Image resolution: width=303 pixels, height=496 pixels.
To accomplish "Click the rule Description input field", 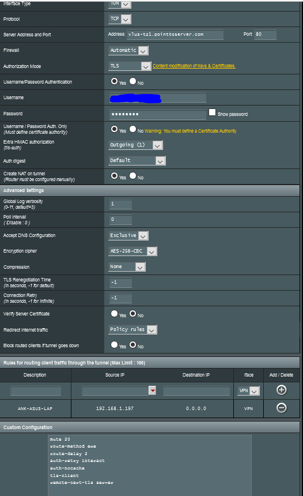I will pos(36,391).
